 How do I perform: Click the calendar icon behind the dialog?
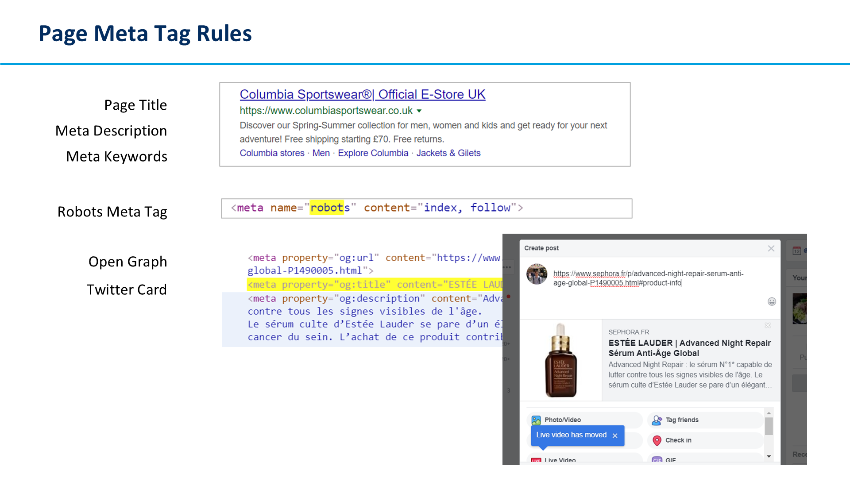pos(797,251)
